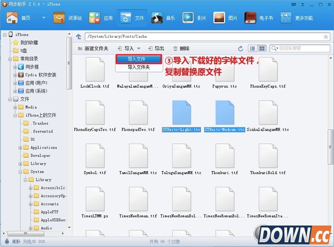Image resolution: width=334 pixels, height=247 pixels.
Task: Bookmark the current path with star icon
Action: (x=326, y=37)
